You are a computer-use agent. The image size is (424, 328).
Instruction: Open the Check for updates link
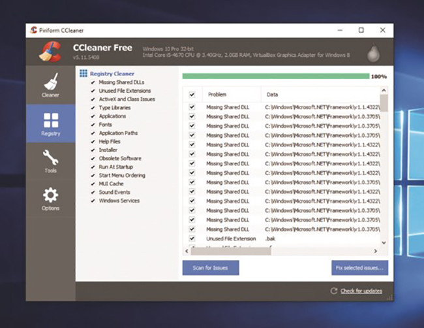pyautogui.click(x=361, y=291)
